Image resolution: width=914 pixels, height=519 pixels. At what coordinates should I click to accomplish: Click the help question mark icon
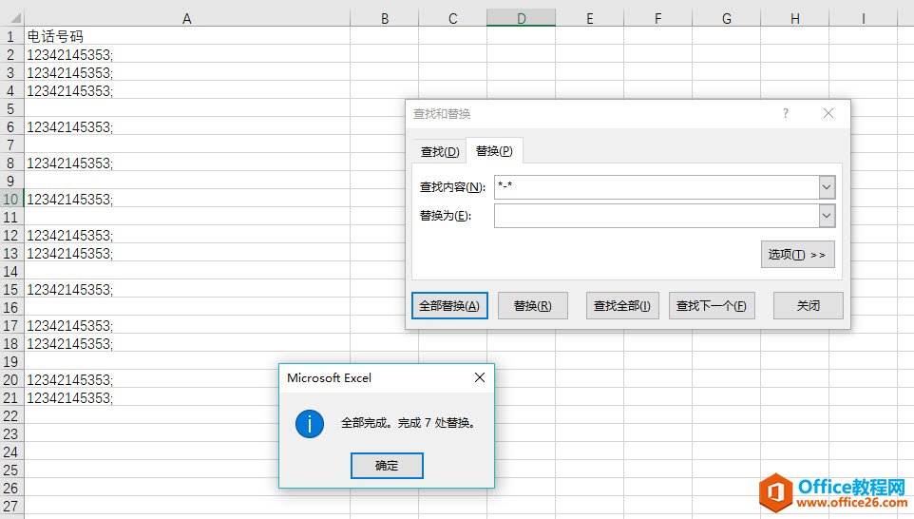tap(786, 113)
